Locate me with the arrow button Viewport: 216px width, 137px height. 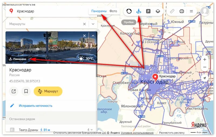coord(205,78)
